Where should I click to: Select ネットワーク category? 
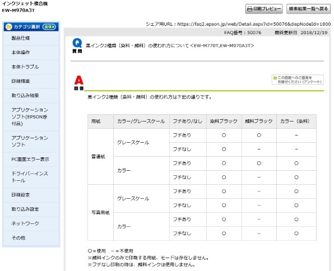[x=31, y=223]
